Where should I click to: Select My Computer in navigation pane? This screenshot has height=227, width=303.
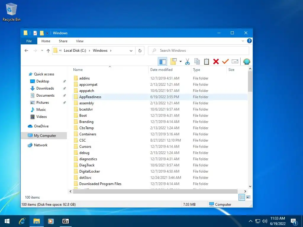click(44, 136)
